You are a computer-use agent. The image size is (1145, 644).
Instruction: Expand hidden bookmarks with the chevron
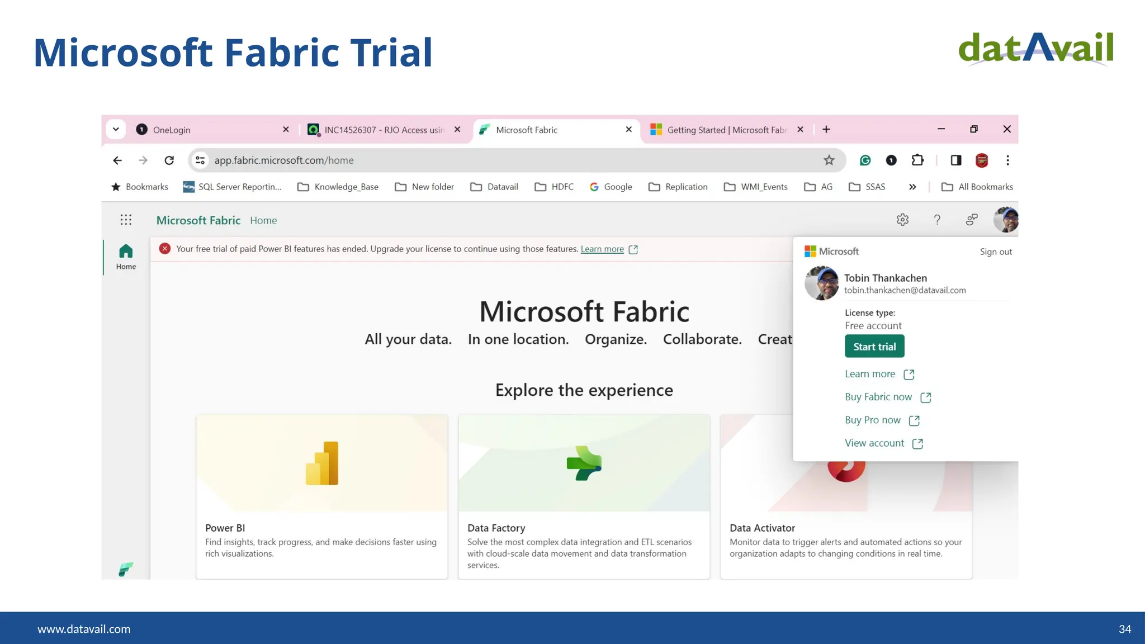(912, 187)
